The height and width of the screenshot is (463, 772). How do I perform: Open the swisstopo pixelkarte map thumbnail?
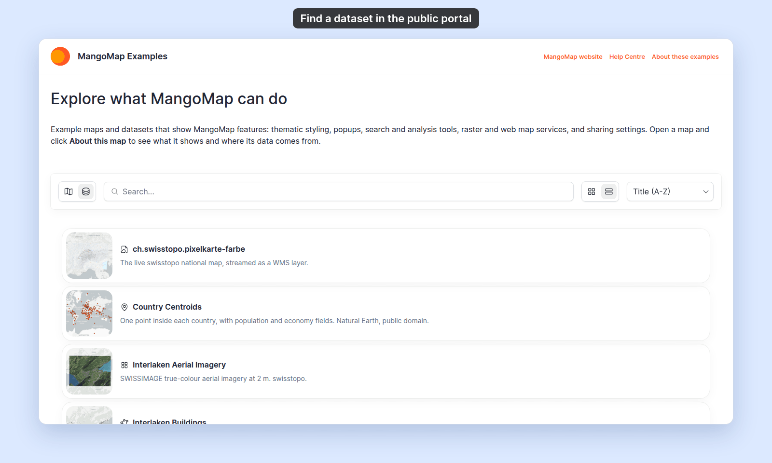(x=89, y=256)
